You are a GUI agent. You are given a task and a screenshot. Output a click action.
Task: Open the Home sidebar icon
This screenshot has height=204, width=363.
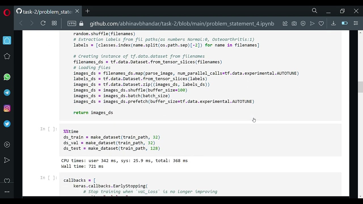[7, 41]
